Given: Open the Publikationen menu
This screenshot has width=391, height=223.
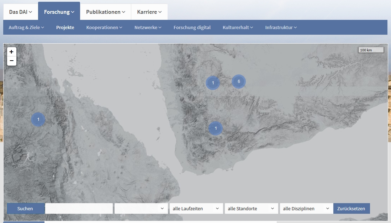Looking at the screenshot, I should [106, 12].
